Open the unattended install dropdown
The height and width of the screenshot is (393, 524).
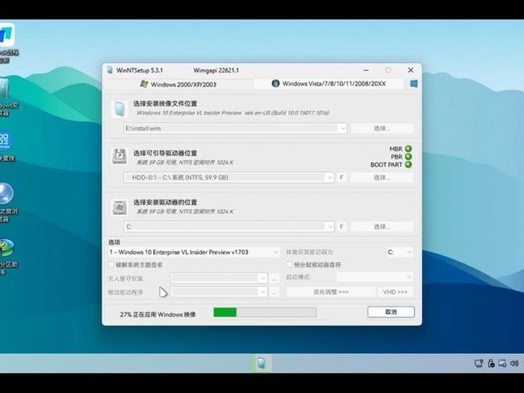point(219,278)
